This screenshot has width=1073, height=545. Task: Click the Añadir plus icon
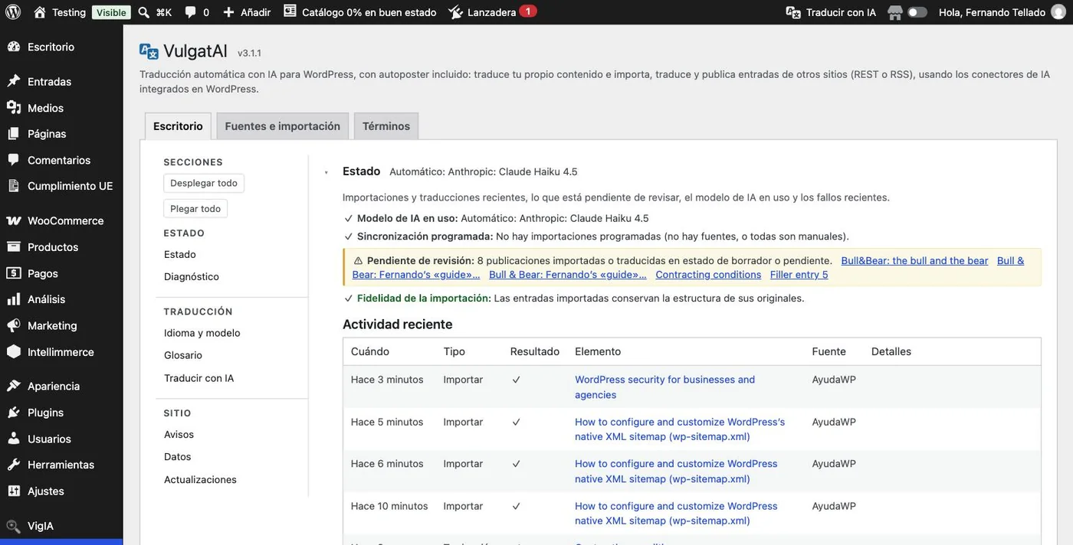tap(228, 12)
